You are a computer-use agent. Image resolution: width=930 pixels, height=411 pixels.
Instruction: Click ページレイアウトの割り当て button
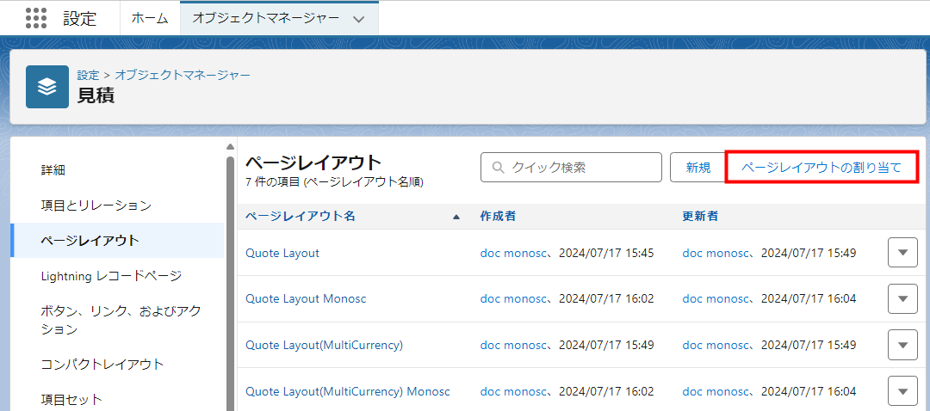click(821, 168)
